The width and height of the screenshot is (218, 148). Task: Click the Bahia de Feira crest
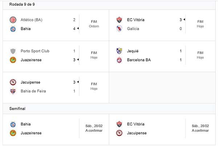tap(13, 91)
